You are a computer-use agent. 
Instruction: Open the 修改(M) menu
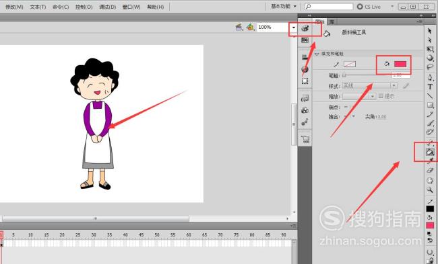coord(14,7)
